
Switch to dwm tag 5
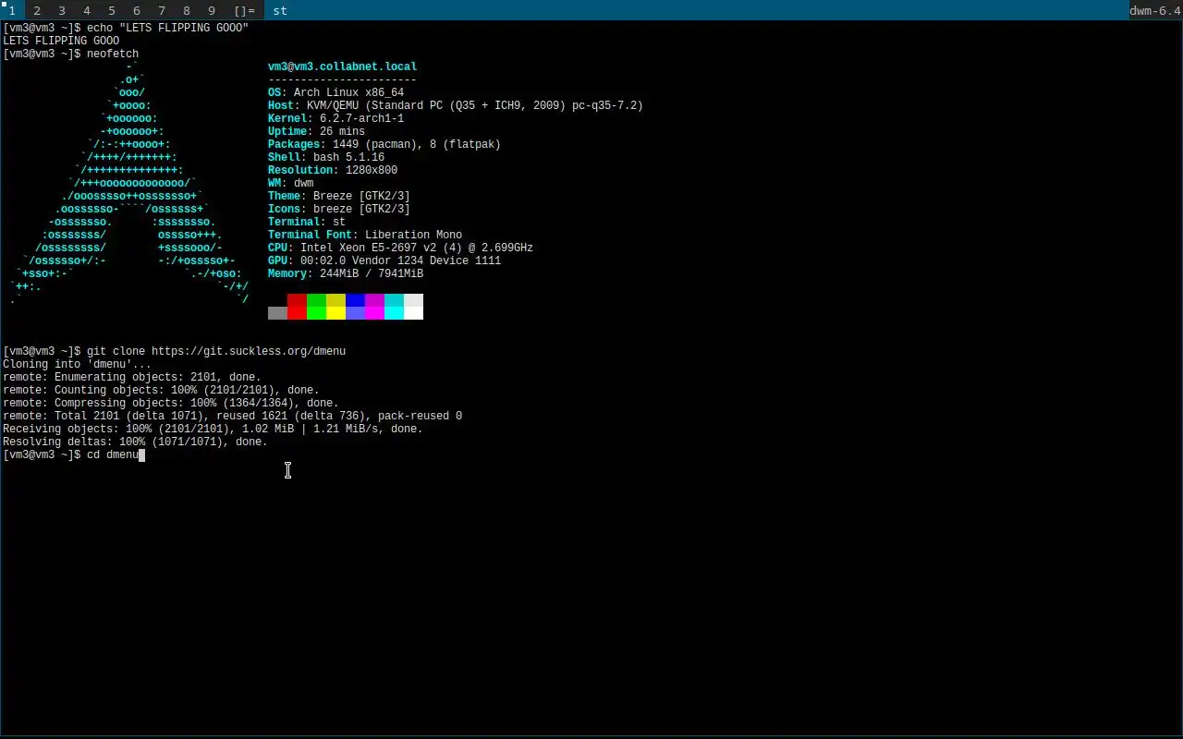tap(112, 10)
